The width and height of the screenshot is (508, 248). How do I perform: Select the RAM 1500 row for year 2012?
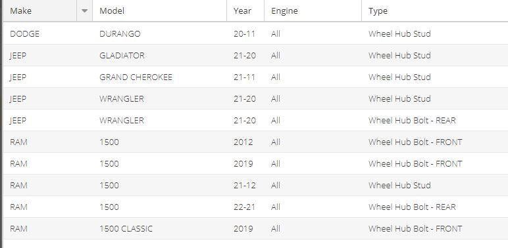(255, 142)
